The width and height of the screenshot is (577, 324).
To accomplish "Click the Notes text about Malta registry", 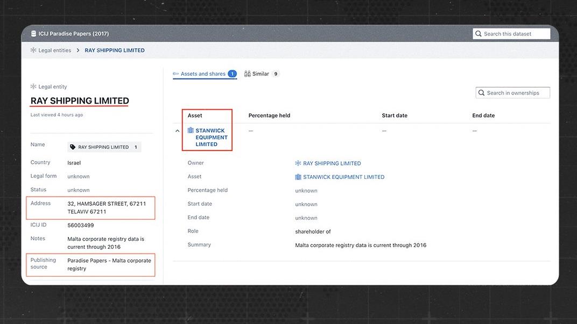I will click(x=106, y=243).
